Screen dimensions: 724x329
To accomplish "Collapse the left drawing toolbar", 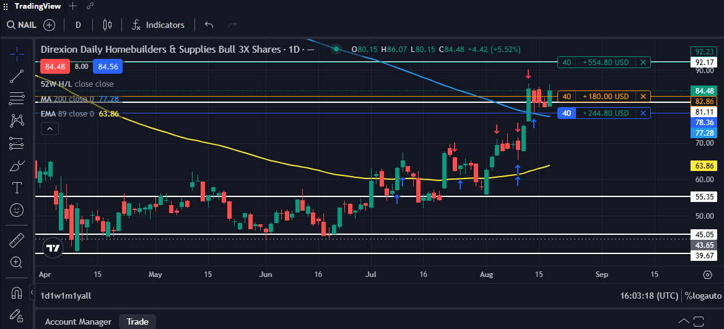I will pos(32,292).
